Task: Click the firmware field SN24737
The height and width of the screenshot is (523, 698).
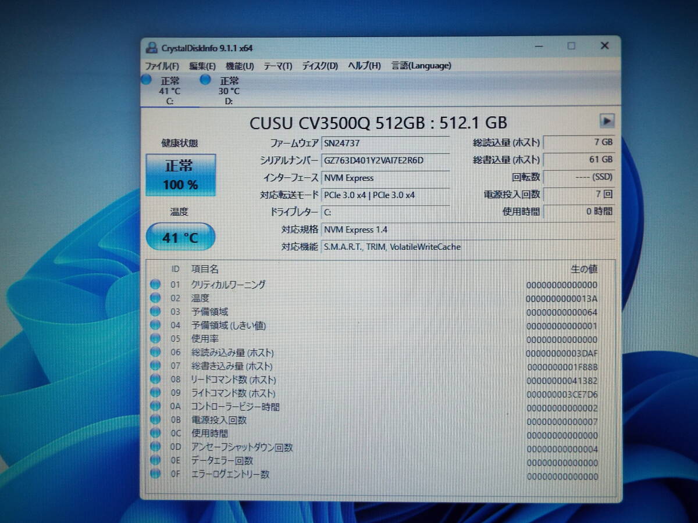Action: pos(385,142)
